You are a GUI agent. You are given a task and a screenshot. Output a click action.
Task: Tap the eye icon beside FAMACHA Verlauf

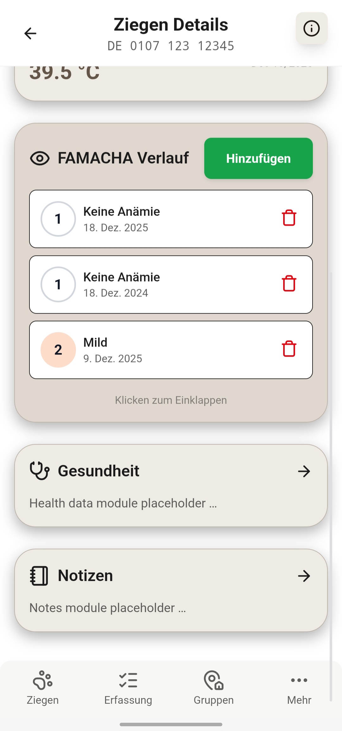tap(40, 158)
